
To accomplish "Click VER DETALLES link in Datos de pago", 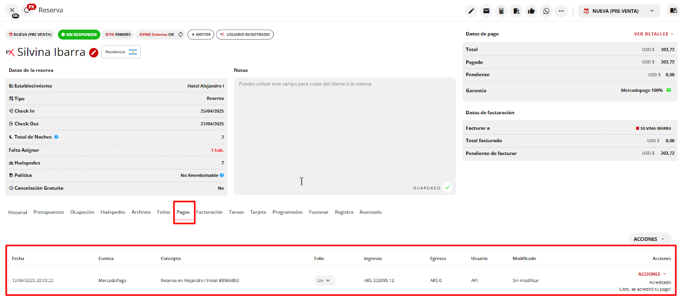I will (653, 34).
